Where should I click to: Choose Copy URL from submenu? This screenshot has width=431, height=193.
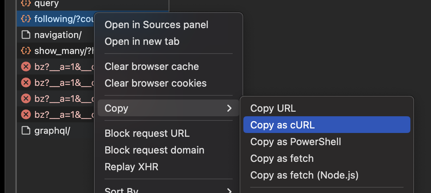point(273,108)
